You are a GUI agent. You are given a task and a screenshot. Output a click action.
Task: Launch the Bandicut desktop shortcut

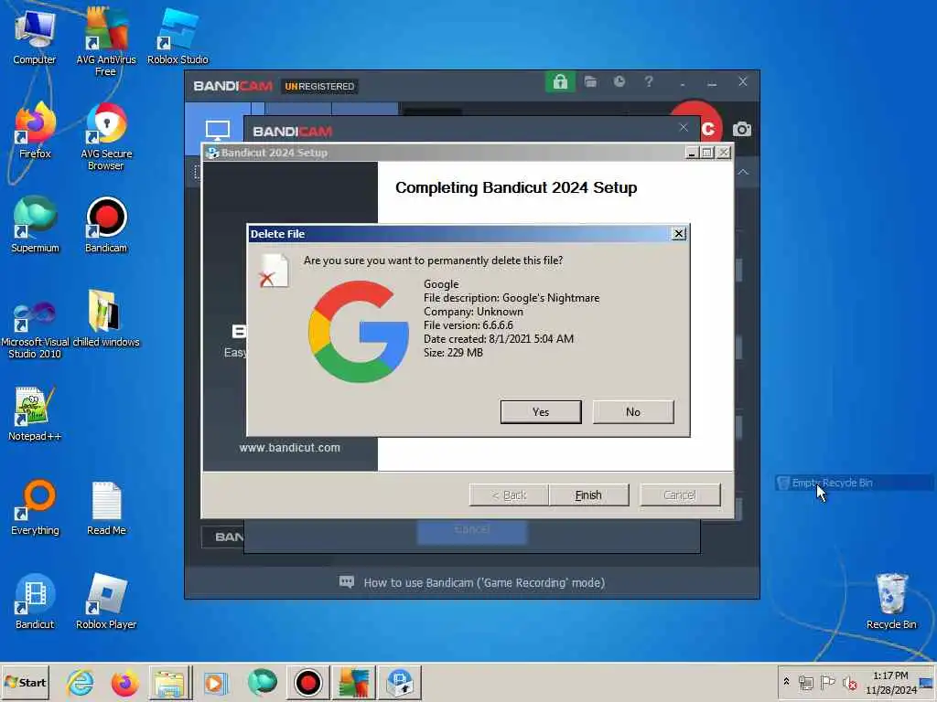35,601
